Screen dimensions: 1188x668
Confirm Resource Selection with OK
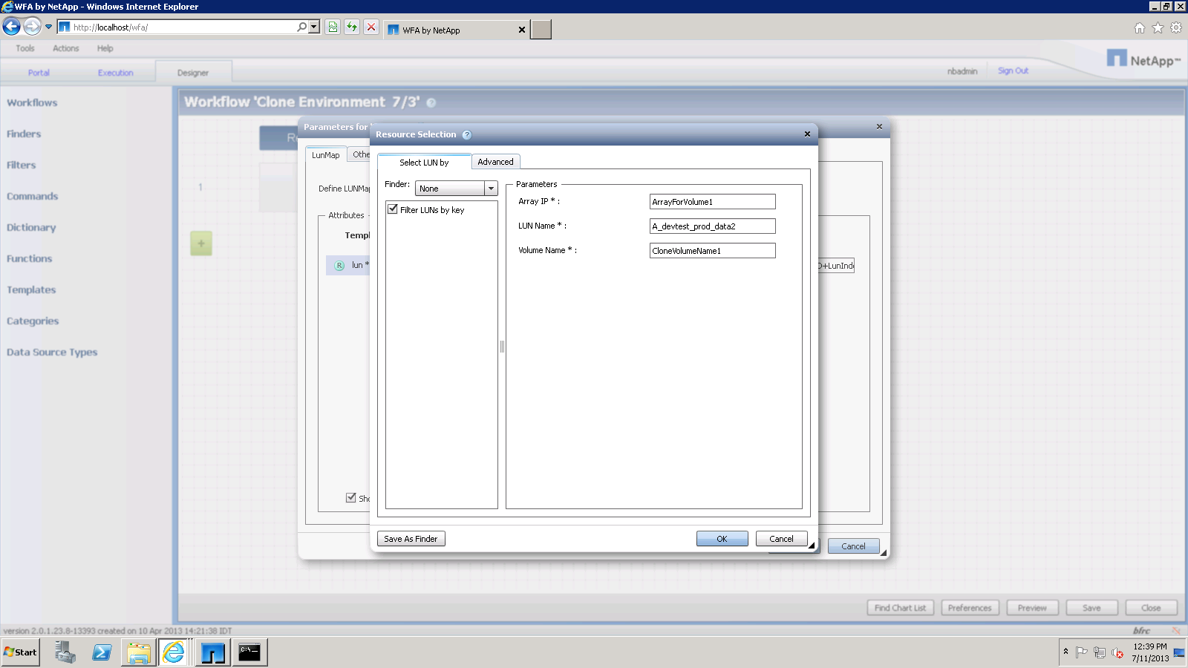(722, 539)
